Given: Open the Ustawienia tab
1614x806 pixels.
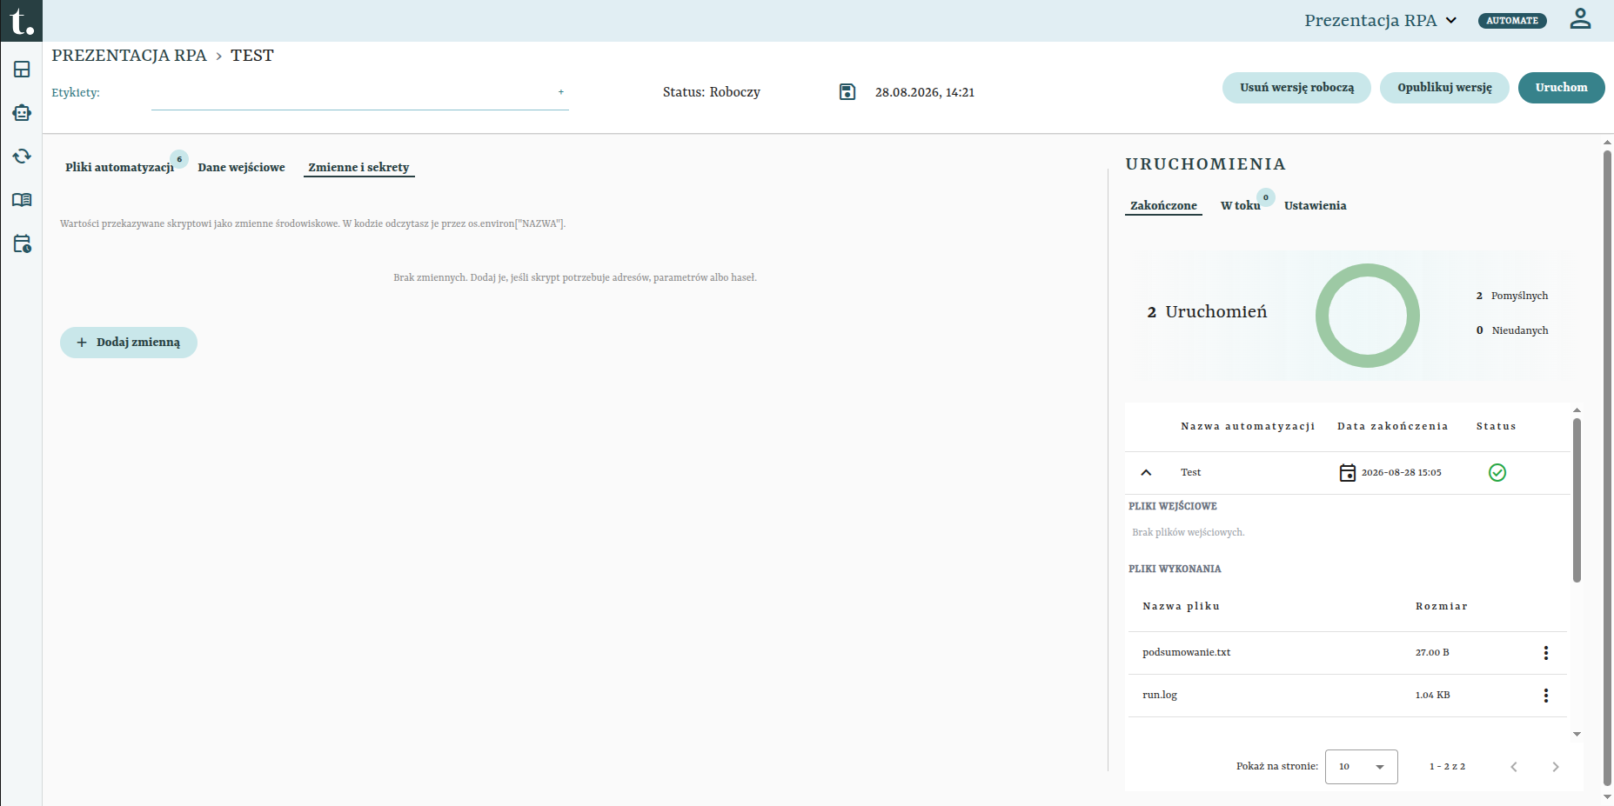Looking at the screenshot, I should click(1315, 205).
